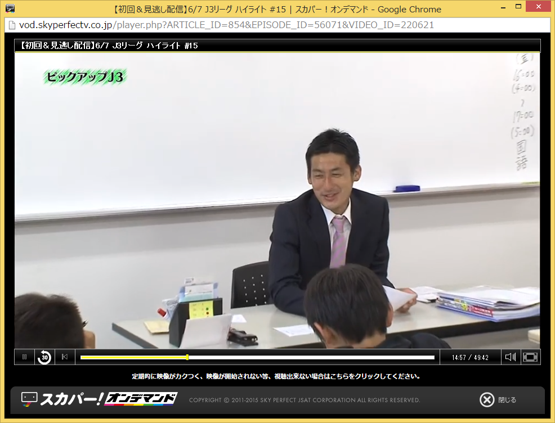The image size is (555, 423).
Task: Click the center of the video picture
Action: click(x=277, y=201)
